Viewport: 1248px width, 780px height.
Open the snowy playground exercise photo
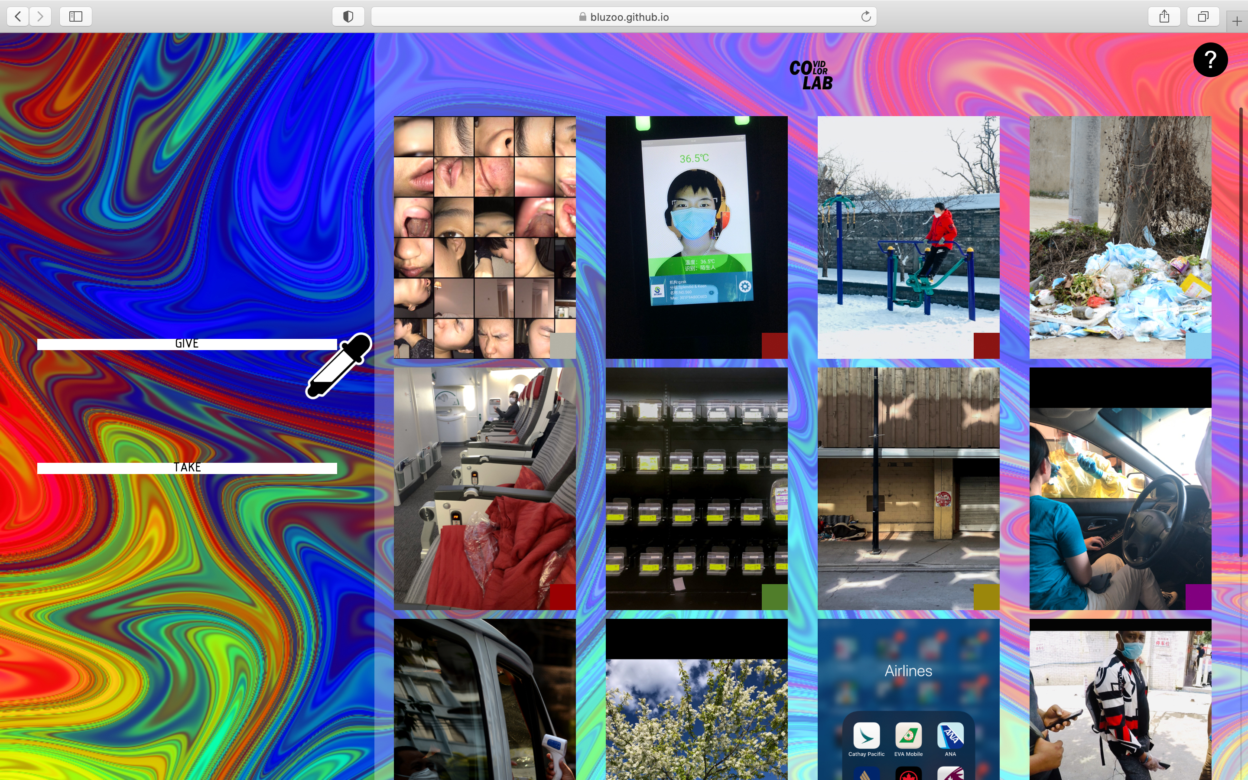click(909, 237)
